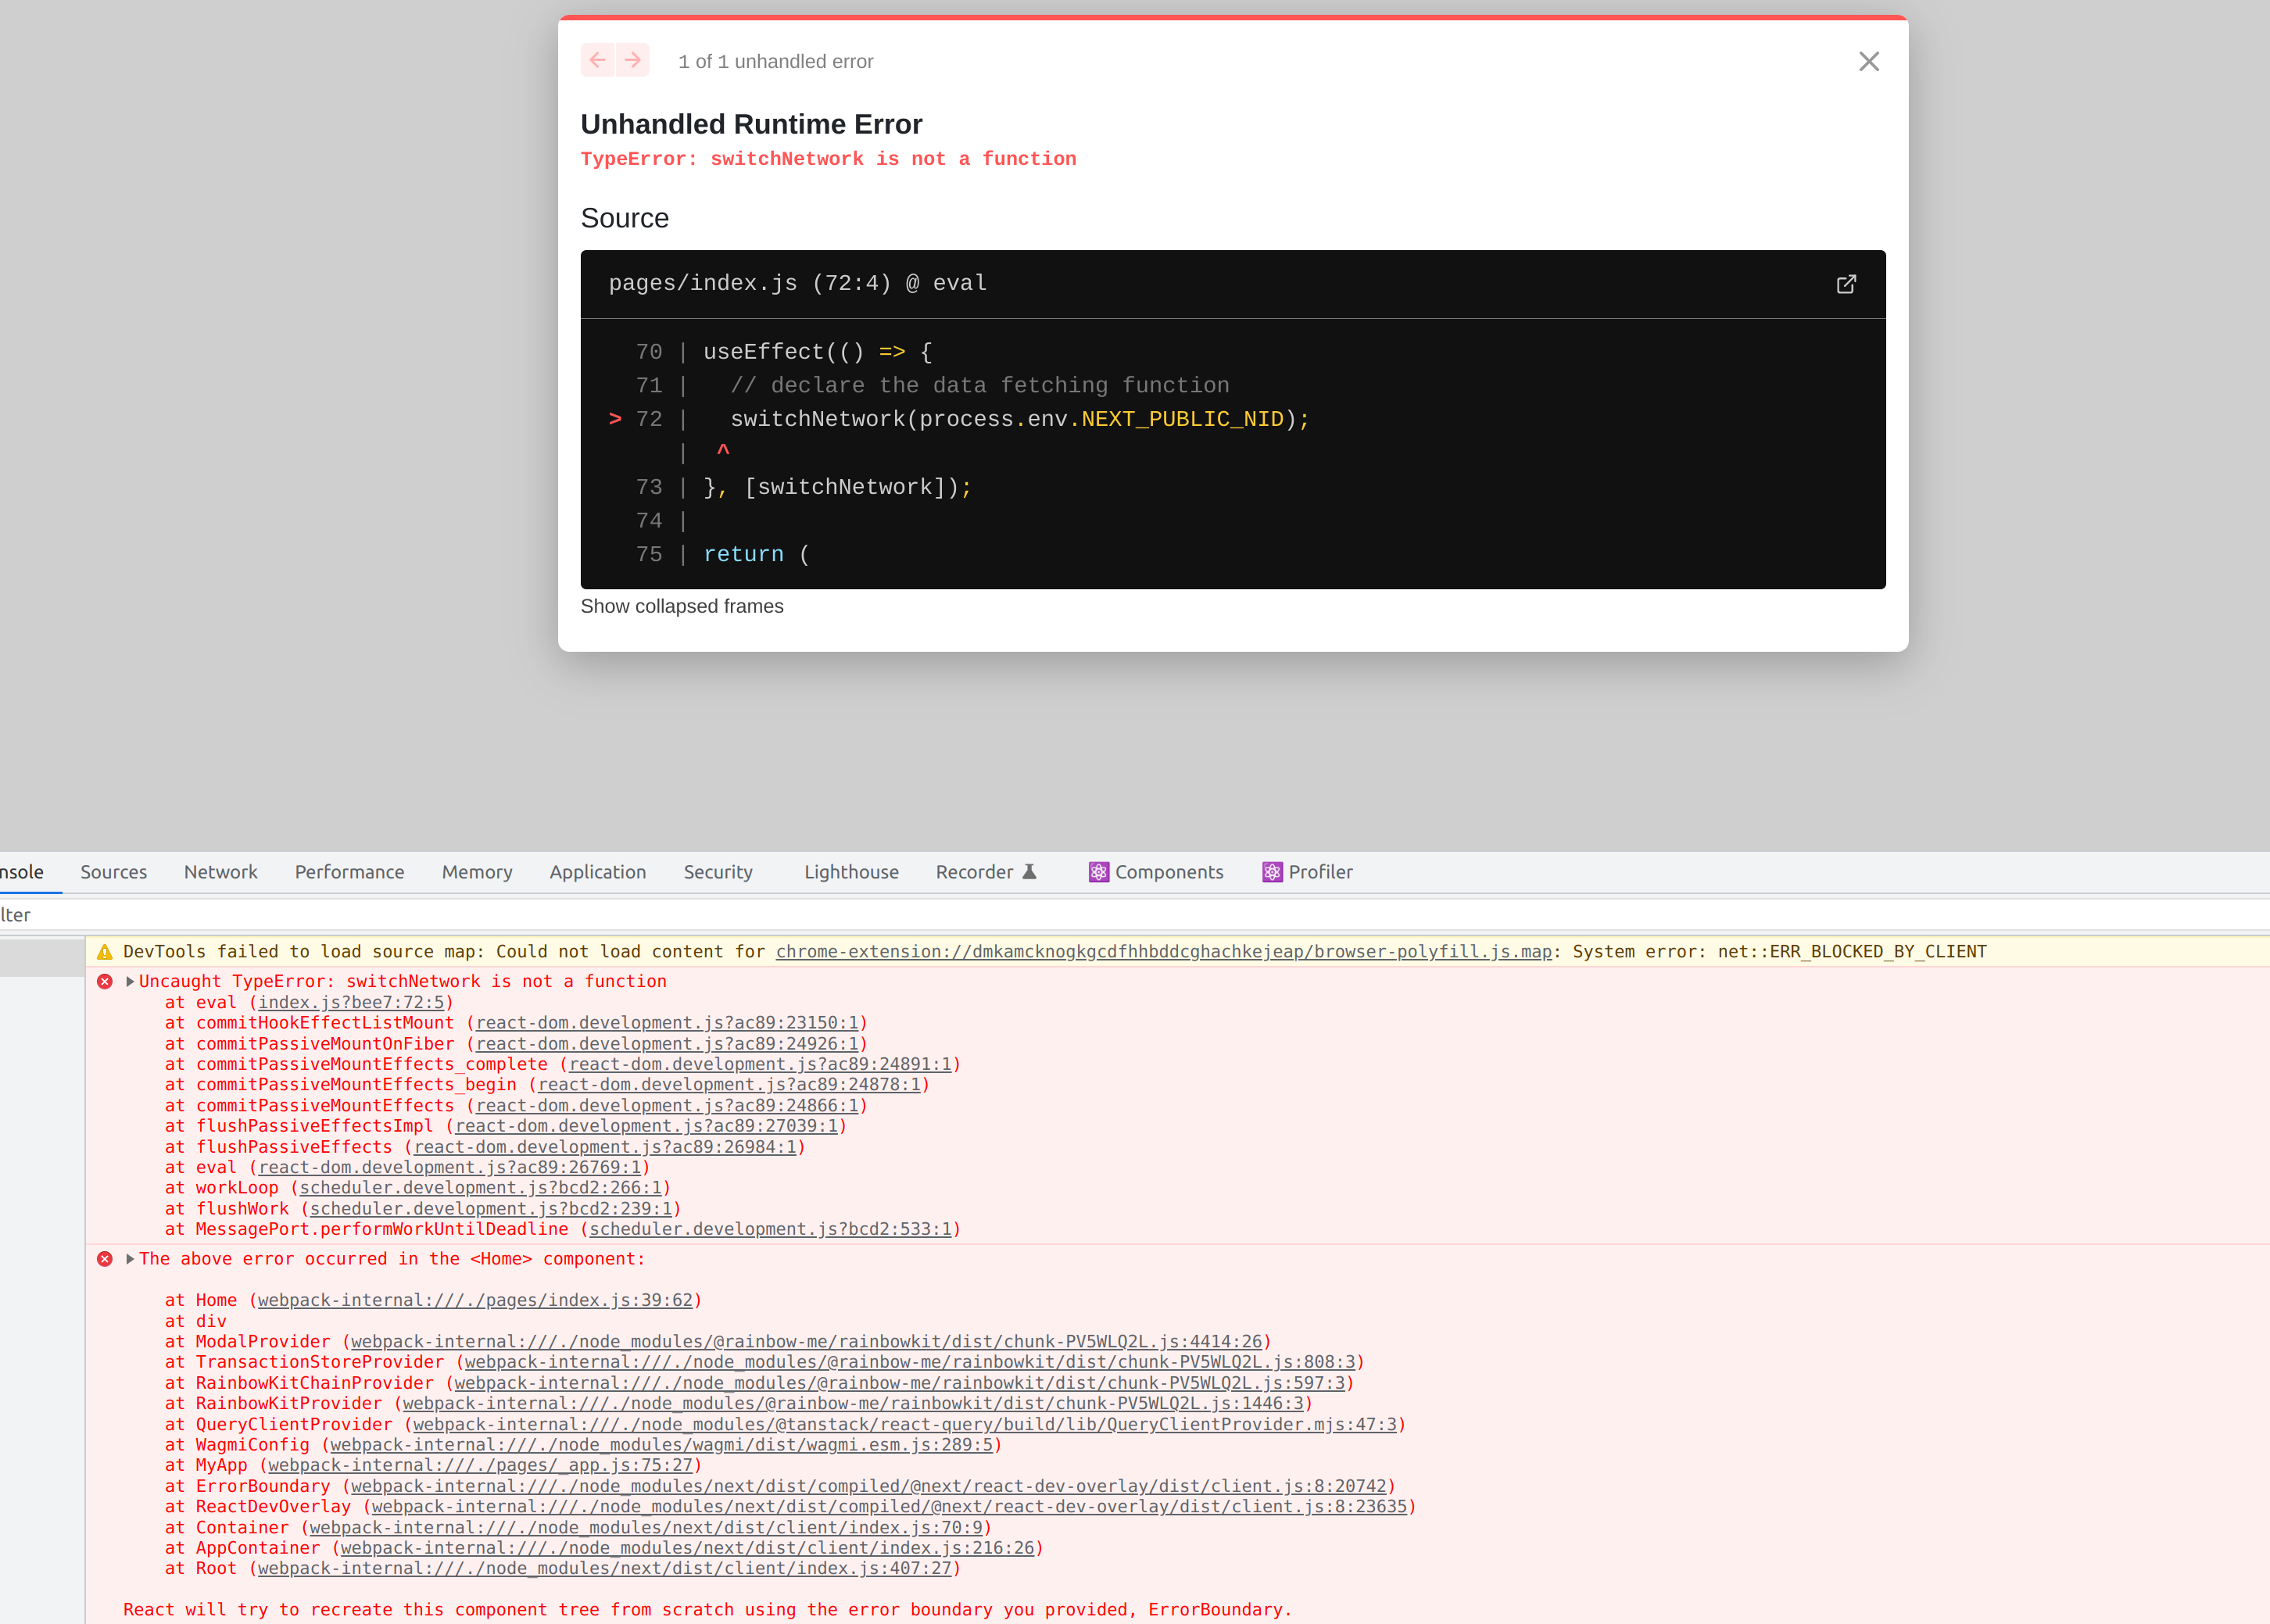Open the Application panel

coord(597,872)
